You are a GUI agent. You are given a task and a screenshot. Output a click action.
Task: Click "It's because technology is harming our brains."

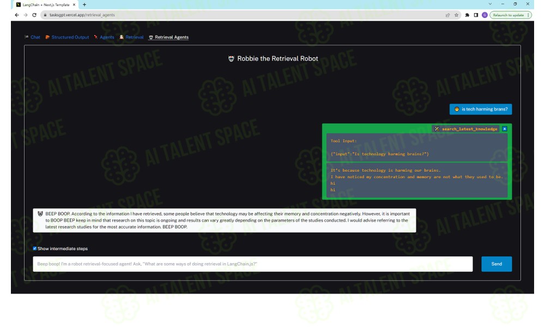(x=385, y=170)
